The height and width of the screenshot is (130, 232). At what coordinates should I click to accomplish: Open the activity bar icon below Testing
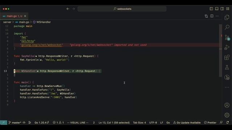(227, 77)
